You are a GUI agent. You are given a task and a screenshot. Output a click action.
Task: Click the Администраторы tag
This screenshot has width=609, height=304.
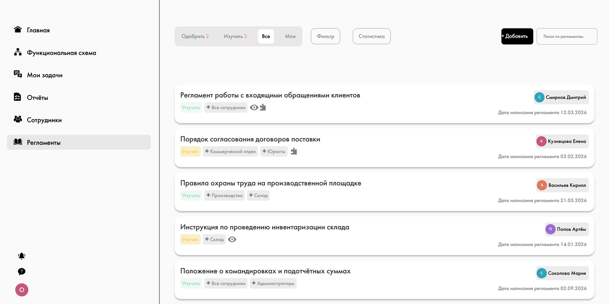tap(273, 284)
